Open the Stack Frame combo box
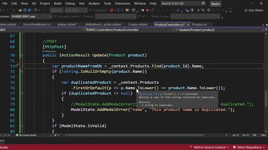The image size is (268, 150). (x=196, y=17)
